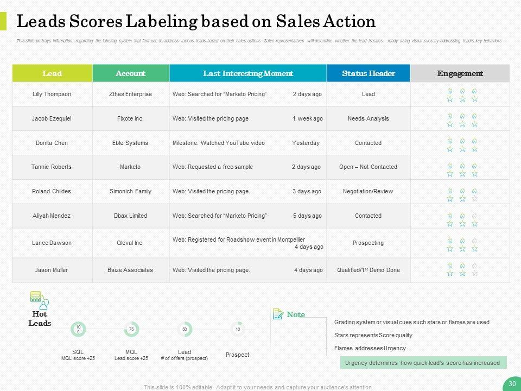
Task: Select the Zthes Enterprise account cell
Action: point(131,94)
